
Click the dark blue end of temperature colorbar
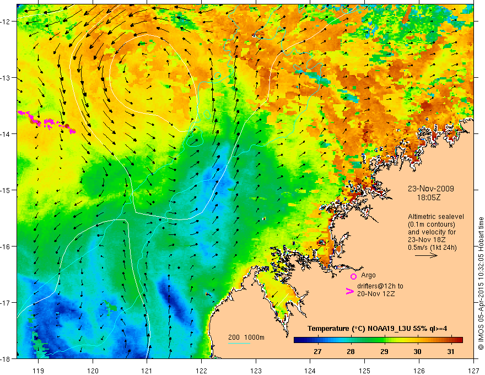click(x=297, y=340)
